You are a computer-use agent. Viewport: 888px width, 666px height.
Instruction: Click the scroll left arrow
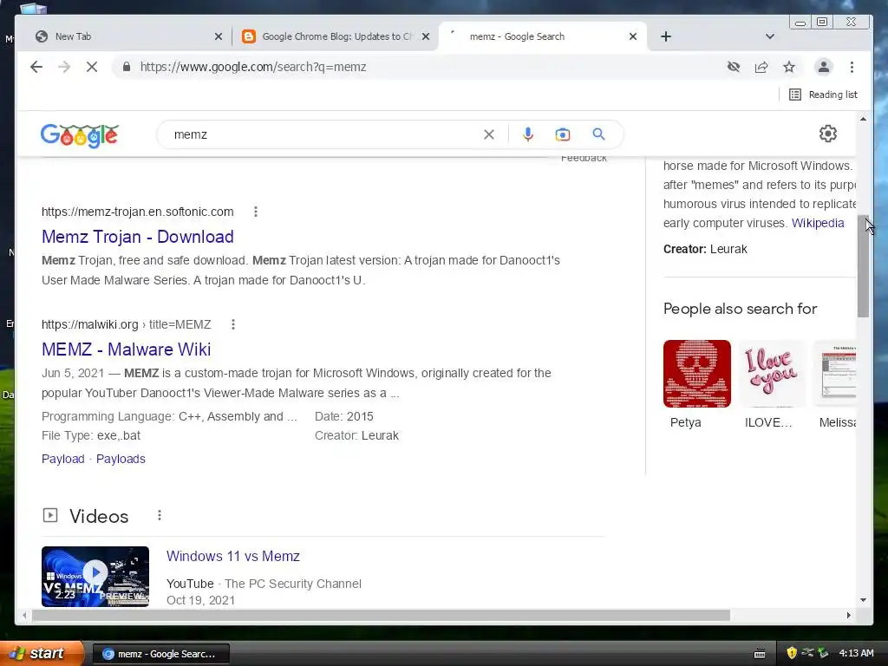pos(24,615)
